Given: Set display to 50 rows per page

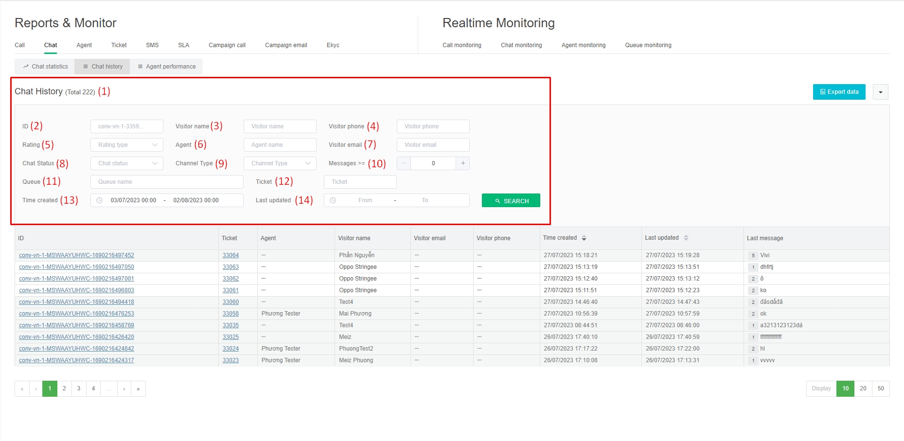Looking at the screenshot, I should point(881,388).
